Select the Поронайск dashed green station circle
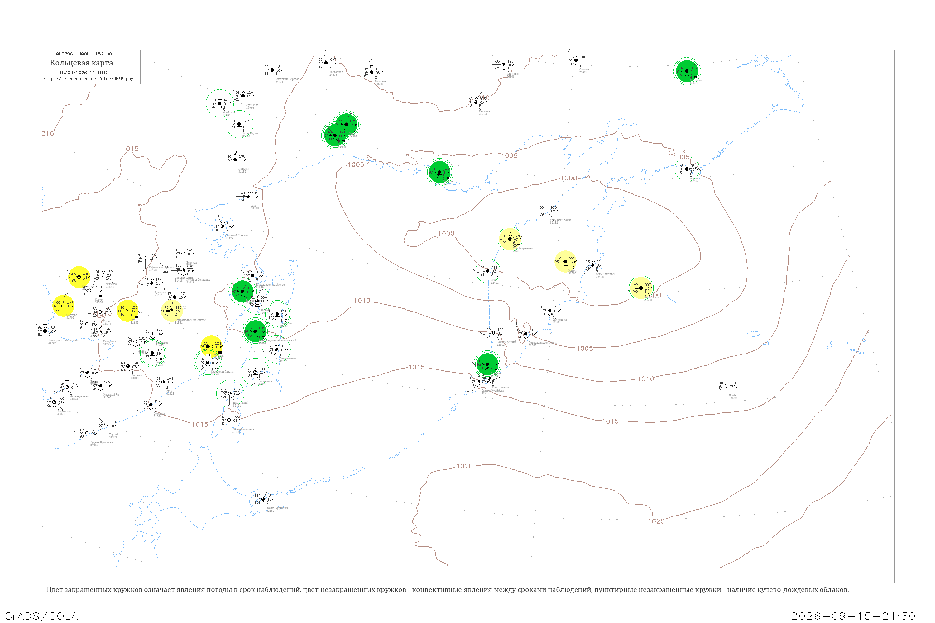 [x=255, y=372]
